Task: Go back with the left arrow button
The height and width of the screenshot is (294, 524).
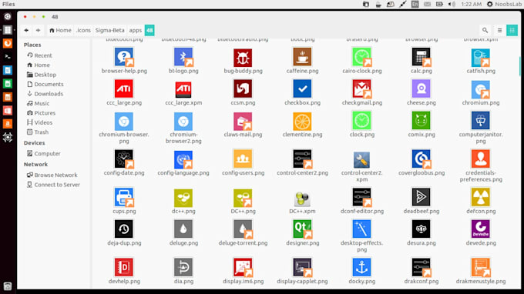Action: (x=26, y=30)
